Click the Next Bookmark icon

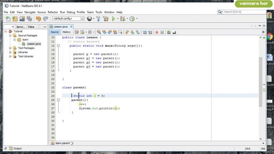coord(132,32)
